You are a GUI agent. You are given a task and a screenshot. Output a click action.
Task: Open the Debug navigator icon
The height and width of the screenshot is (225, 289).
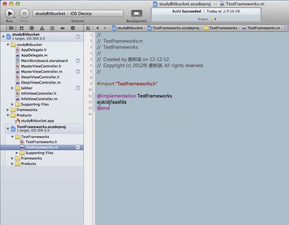point(52,28)
